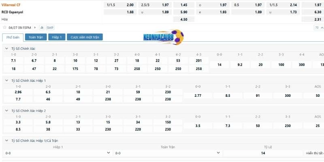
Task: Collapse the Tỷ Số Chính Xác Hiệp 1 section
Action: 6,81
